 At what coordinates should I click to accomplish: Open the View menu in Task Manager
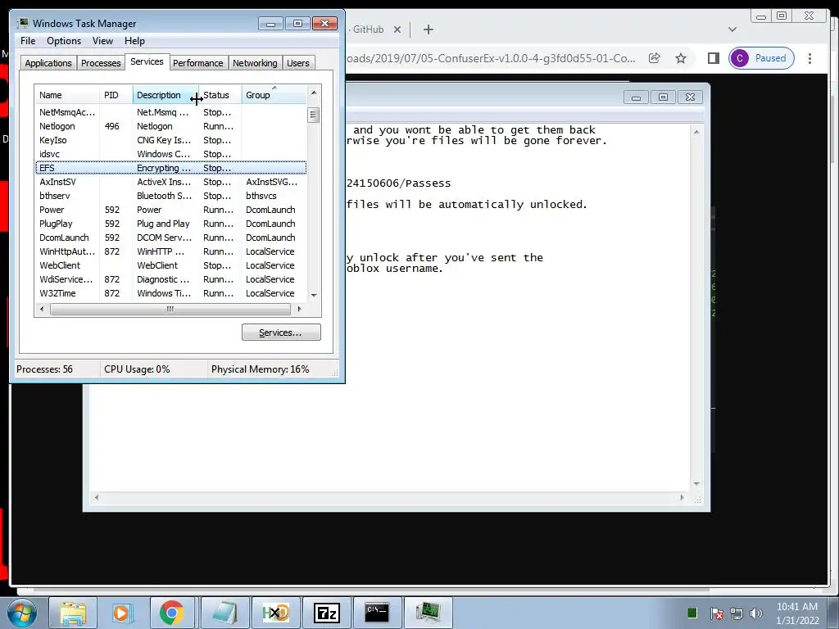point(102,41)
